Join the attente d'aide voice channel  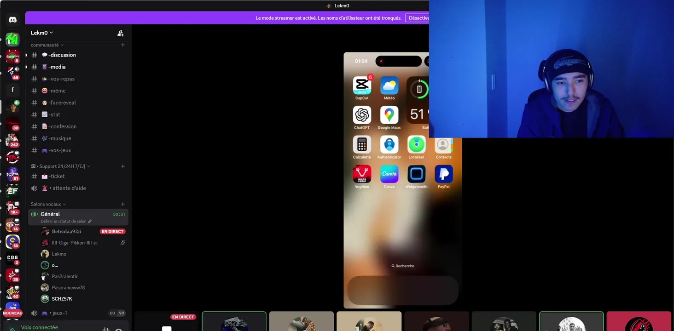click(78, 188)
